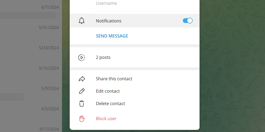Click the red block hand icon
Viewport: 265px width, 132px height.
tap(82, 119)
